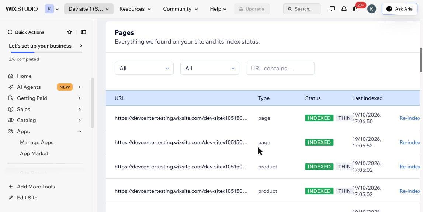
Task: Click the Catalog icon
Action: (11, 120)
